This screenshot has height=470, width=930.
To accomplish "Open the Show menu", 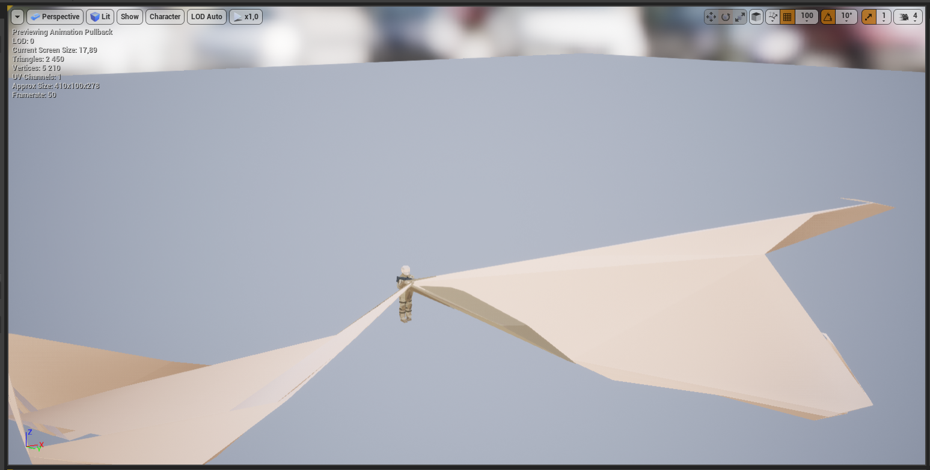I will pos(129,16).
